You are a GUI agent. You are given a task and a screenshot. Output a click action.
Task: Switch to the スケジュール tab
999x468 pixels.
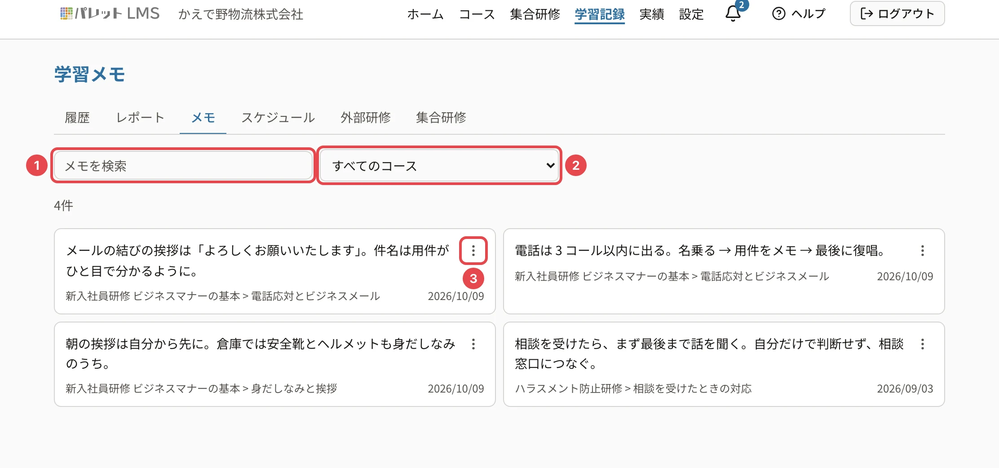coord(278,118)
